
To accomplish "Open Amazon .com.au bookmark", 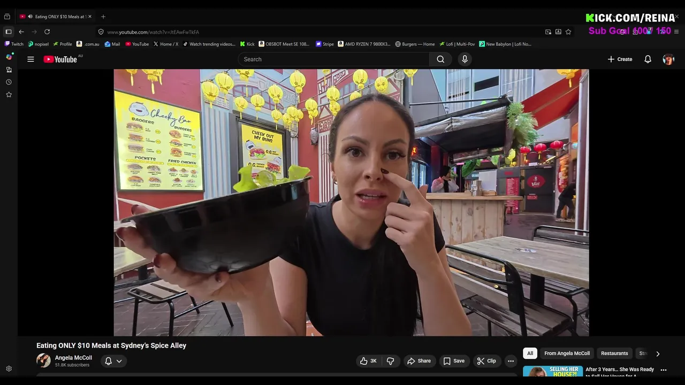I will (88, 44).
